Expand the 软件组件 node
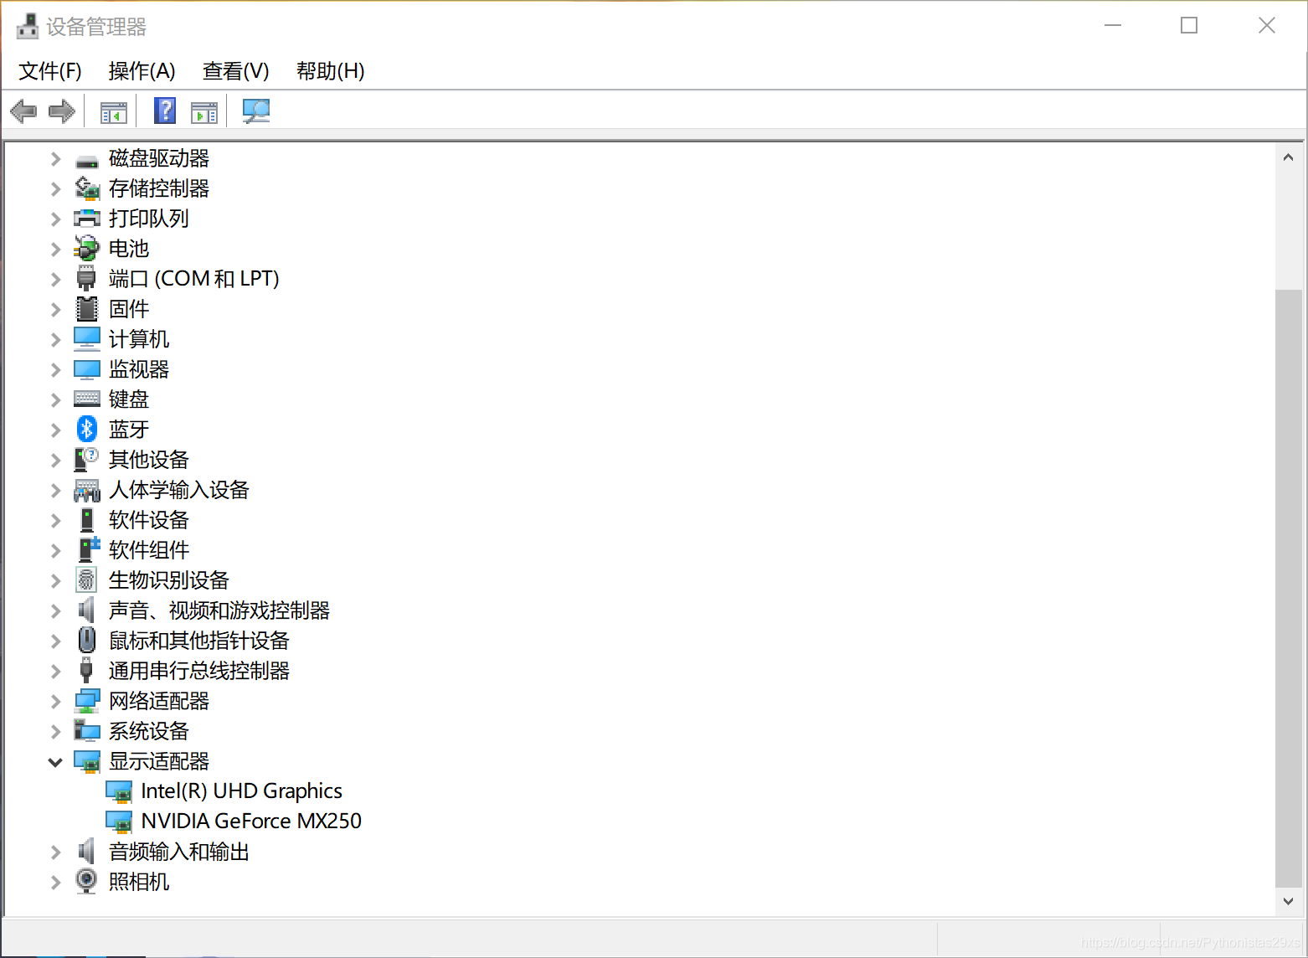1308x958 pixels. 55,550
